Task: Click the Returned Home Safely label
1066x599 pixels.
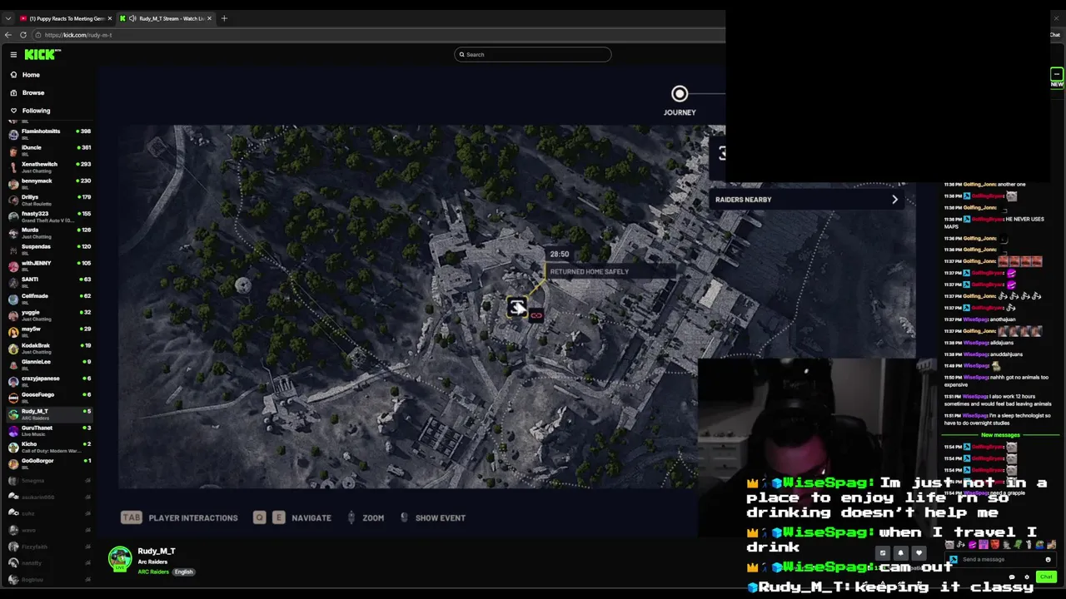Action: coord(589,272)
